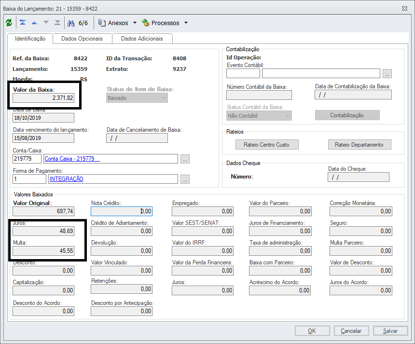Click the Desconto field
415x344 pixels.
43,271
